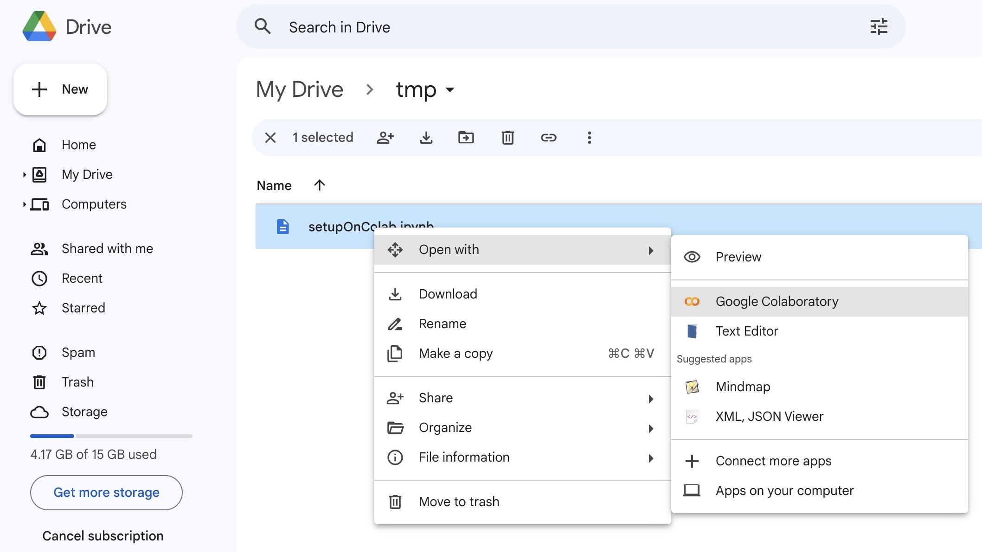Click the New button
Screen dimensions: 982x552
60,89
